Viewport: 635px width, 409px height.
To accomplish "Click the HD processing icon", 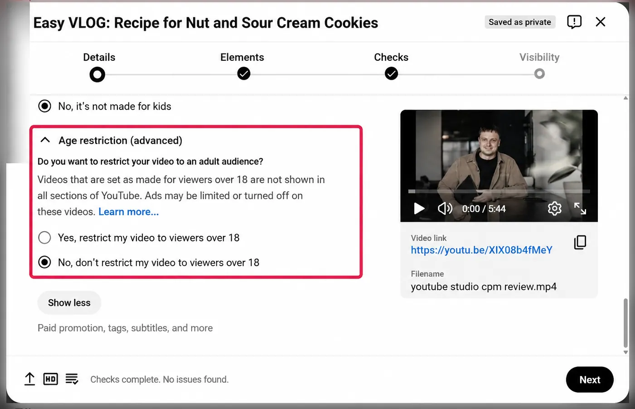I will tap(50, 379).
